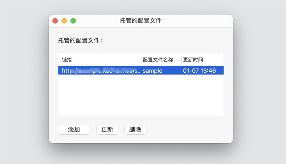Click the 添加 button
Screen dimensions: 286x164
(74, 130)
